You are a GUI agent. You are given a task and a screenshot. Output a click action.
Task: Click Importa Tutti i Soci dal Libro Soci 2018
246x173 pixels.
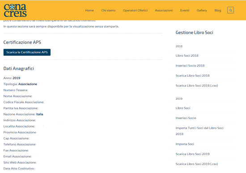[199, 131]
